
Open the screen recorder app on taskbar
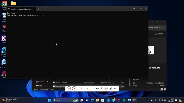[x=129, y=100]
